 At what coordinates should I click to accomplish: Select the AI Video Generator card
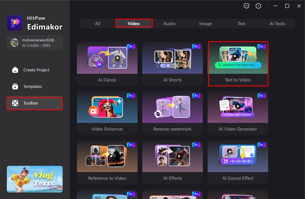(238, 113)
